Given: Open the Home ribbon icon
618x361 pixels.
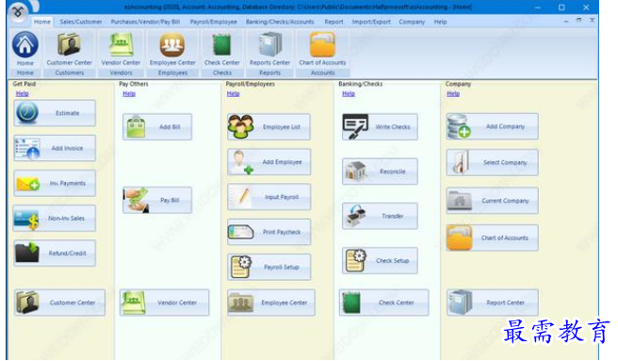Looking at the screenshot, I should click(25, 48).
